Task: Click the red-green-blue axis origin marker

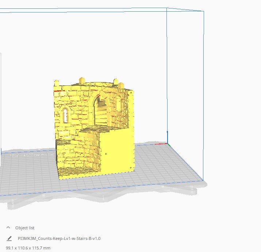Action: coord(168,144)
